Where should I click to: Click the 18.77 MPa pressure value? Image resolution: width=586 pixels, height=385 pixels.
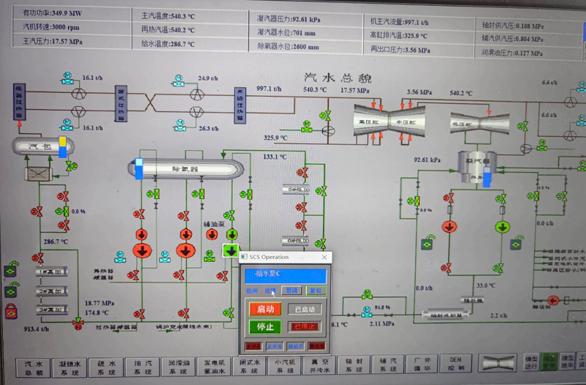[x=100, y=303]
